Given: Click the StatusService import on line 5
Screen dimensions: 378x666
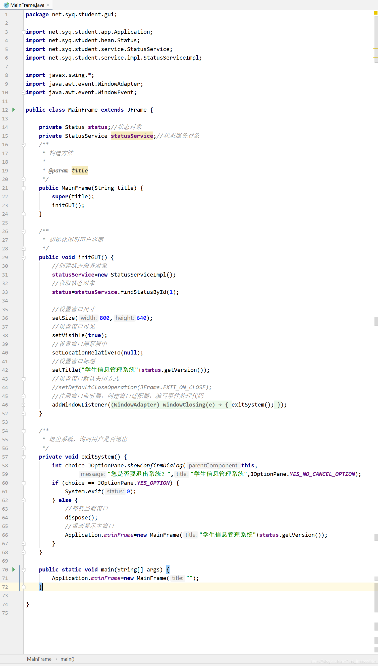Looking at the screenshot, I should (x=99, y=49).
